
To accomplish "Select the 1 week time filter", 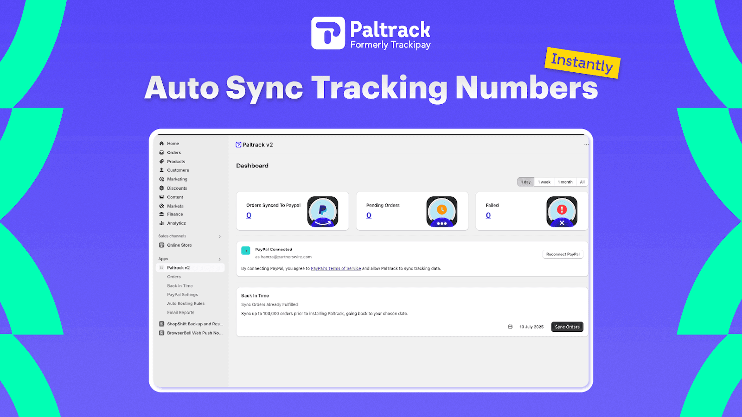I will [544, 182].
